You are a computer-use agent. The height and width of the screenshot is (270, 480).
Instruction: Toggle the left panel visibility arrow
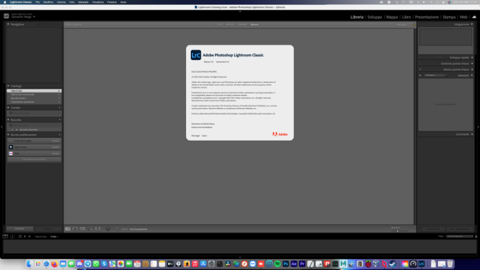tap(2, 127)
